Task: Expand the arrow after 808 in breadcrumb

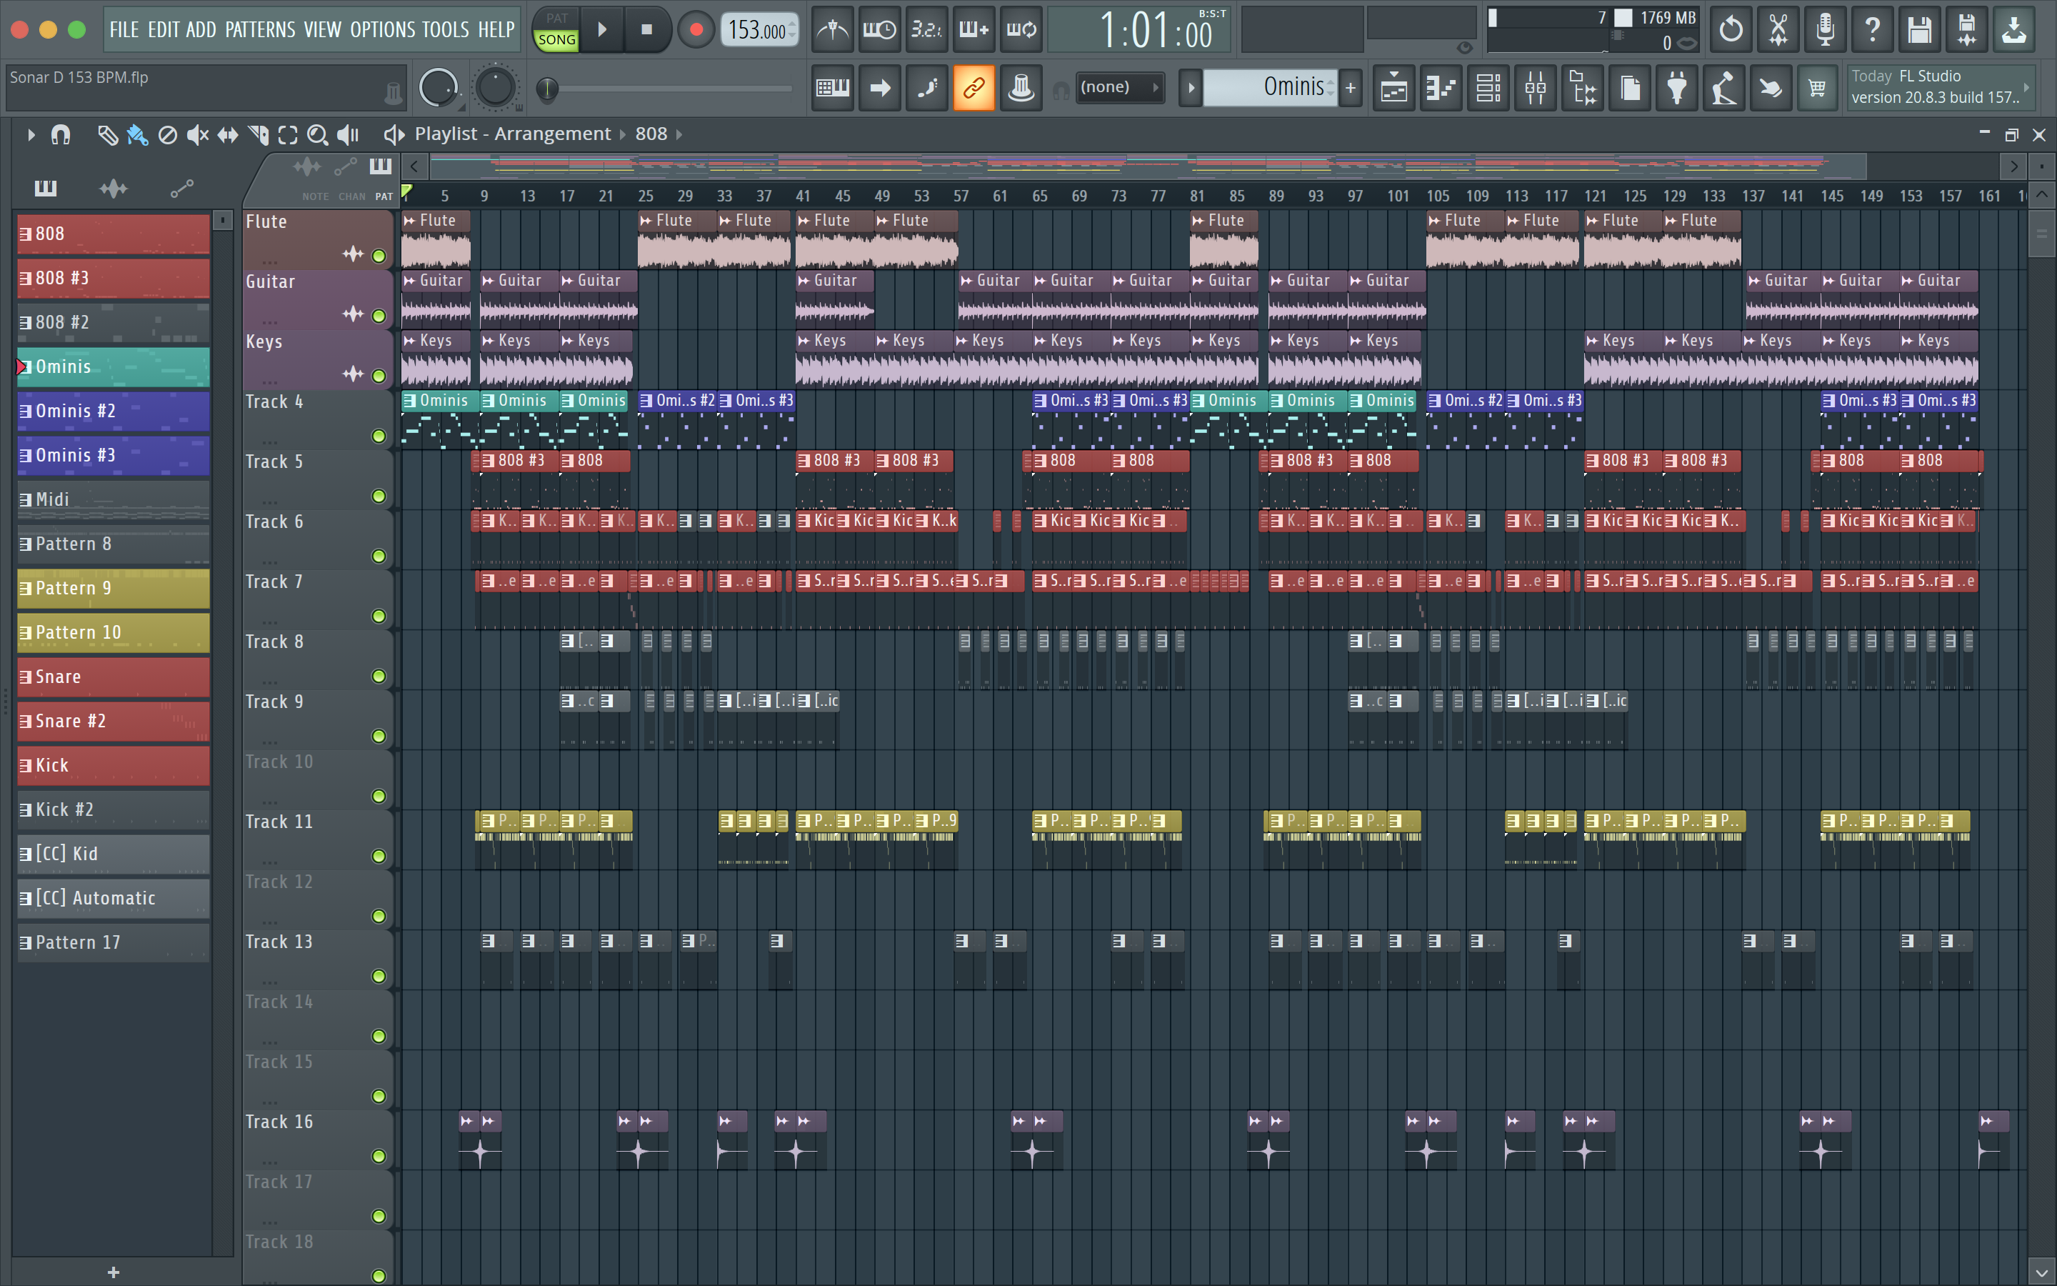Action: point(679,134)
